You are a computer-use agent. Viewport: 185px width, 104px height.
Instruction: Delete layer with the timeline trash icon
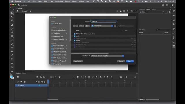click(x=25, y=81)
